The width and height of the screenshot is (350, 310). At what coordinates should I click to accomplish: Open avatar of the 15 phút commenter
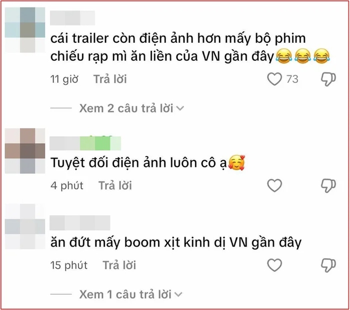[25, 226]
